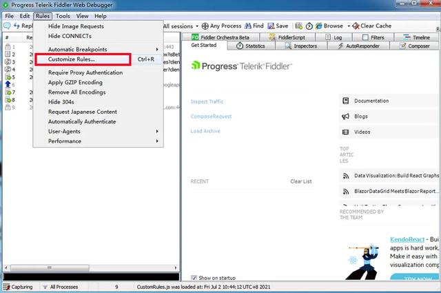Click the camera screenshot toolbar icon
441x293 pixels.
pos(298,26)
